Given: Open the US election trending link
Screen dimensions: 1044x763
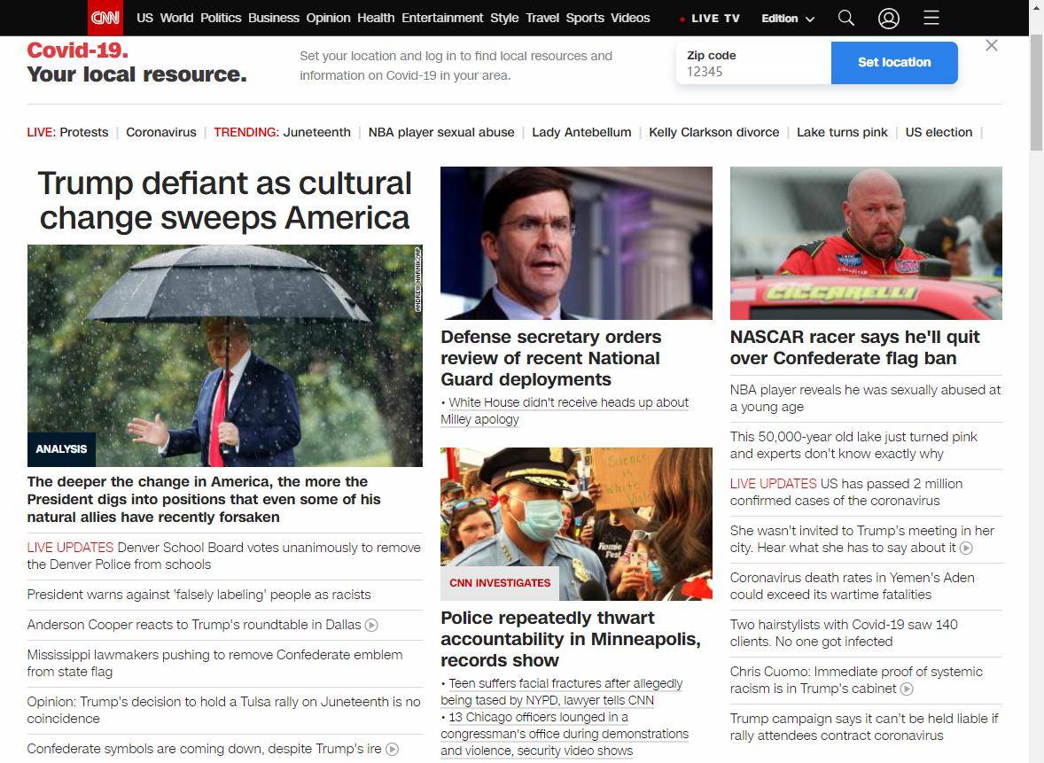Looking at the screenshot, I should [939, 133].
